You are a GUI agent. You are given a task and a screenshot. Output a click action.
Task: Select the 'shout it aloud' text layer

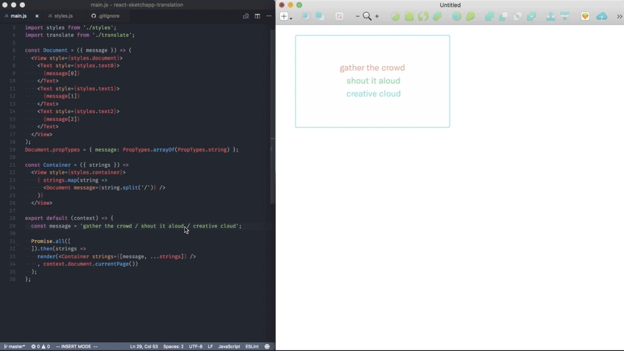[373, 81]
